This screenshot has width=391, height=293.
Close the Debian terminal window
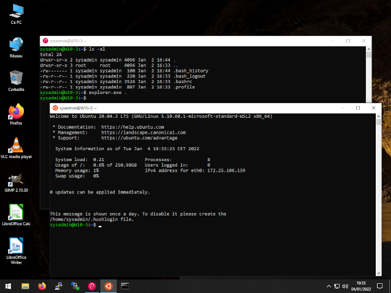click(364, 41)
